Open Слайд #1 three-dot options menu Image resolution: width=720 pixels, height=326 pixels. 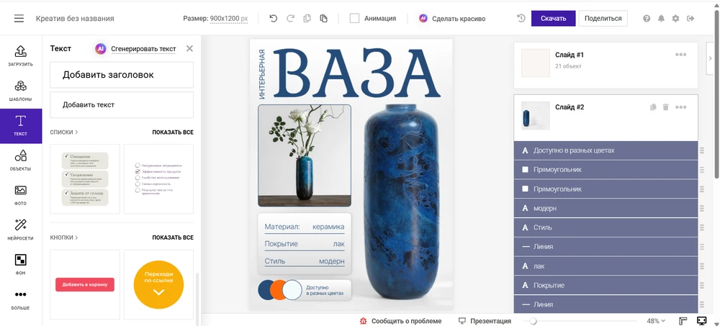click(x=681, y=55)
